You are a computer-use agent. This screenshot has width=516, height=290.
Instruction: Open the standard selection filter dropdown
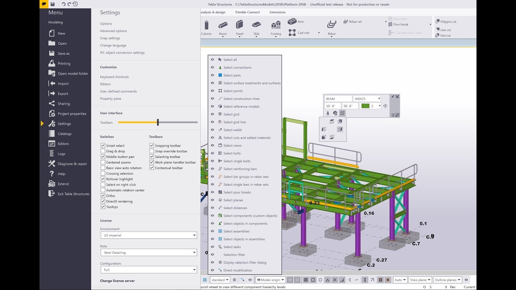pos(220,280)
